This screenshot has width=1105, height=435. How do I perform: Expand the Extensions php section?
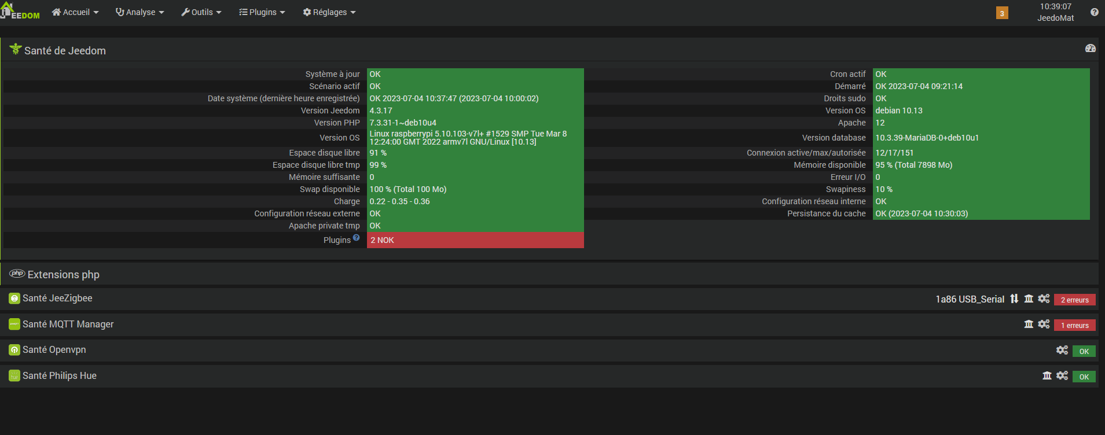(64, 274)
